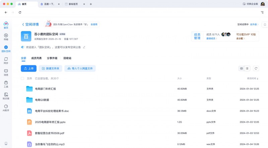Click the 邀请成员 link
The image size is (268, 148).
211,39
